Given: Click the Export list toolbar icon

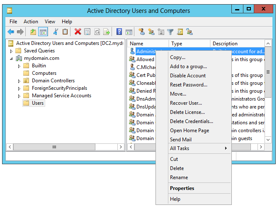Looking at the screenshot, I should (x=107, y=32).
